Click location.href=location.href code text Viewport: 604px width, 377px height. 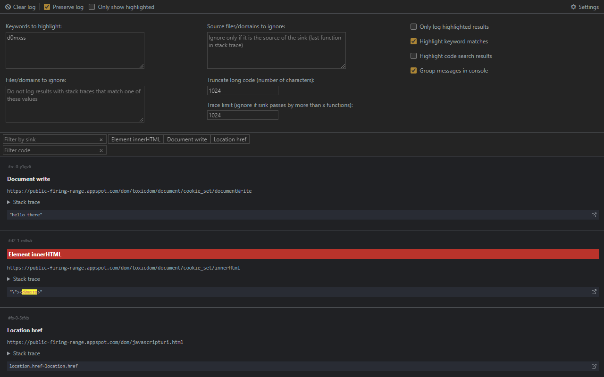[43, 366]
